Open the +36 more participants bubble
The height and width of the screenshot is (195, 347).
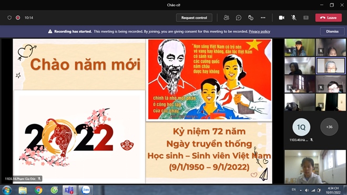[x=329, y=127]
